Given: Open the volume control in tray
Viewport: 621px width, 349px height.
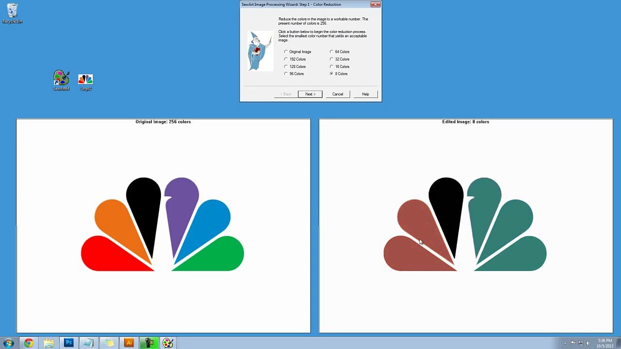Looking at the screenshot, I should click(x=588, y=343).
